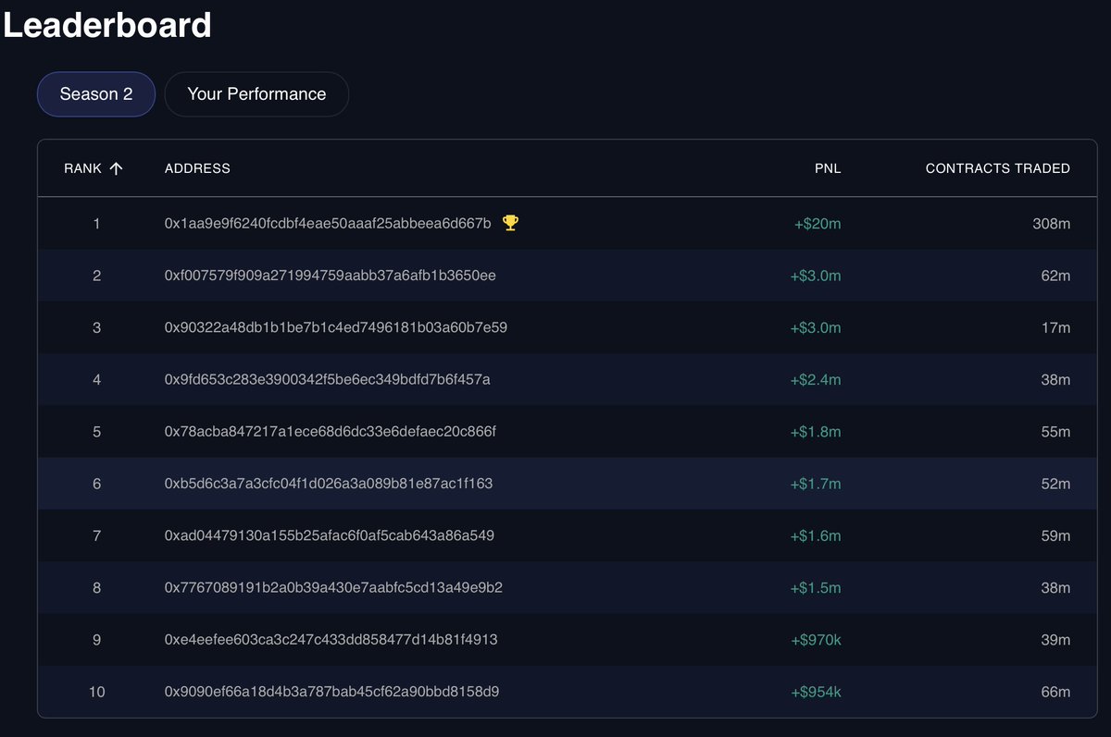Screen dimensions: 1111x737
Task: Click the sort arrow beside RANK
Action: point(116,168)
